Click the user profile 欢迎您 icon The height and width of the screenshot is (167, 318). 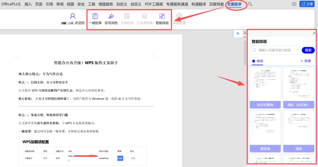coord(73,16)
